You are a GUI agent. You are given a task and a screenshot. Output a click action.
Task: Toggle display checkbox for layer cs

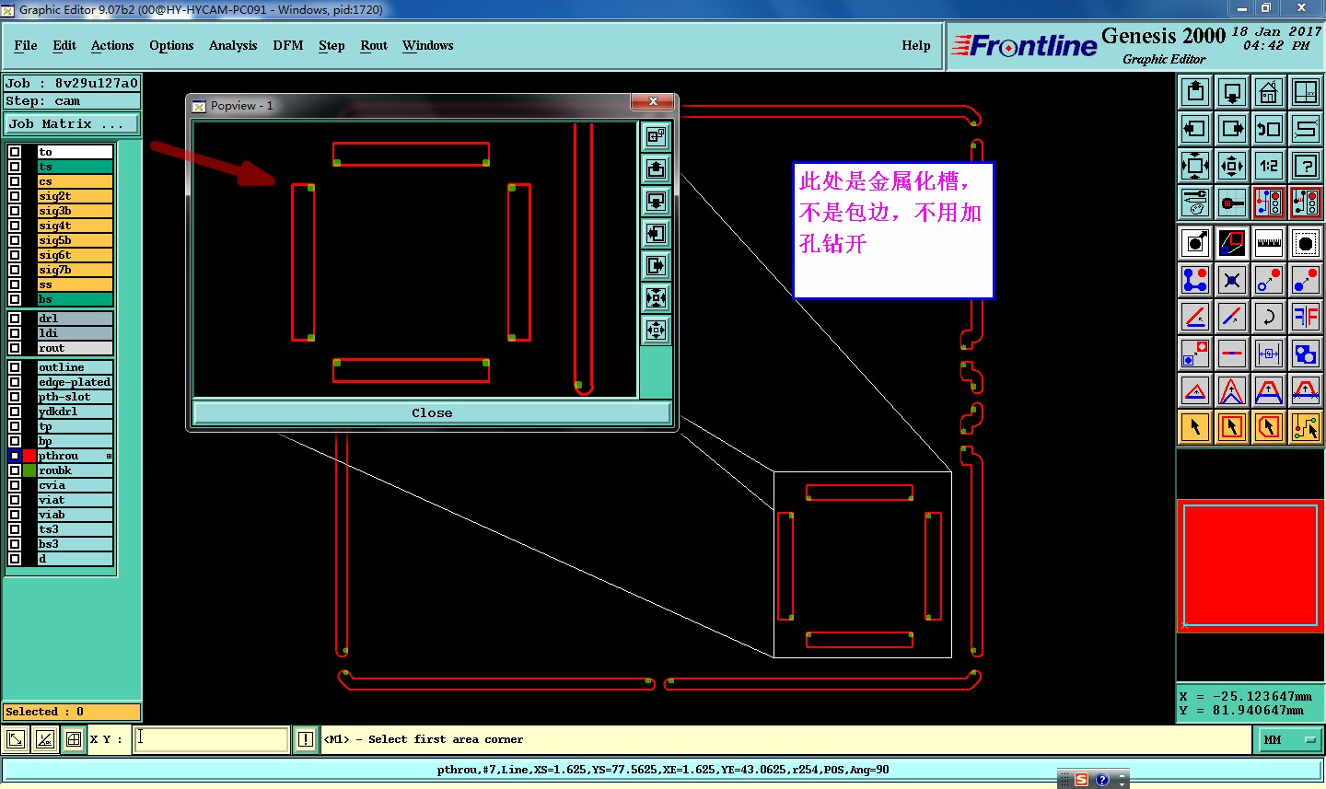click(x=15, y=181)
